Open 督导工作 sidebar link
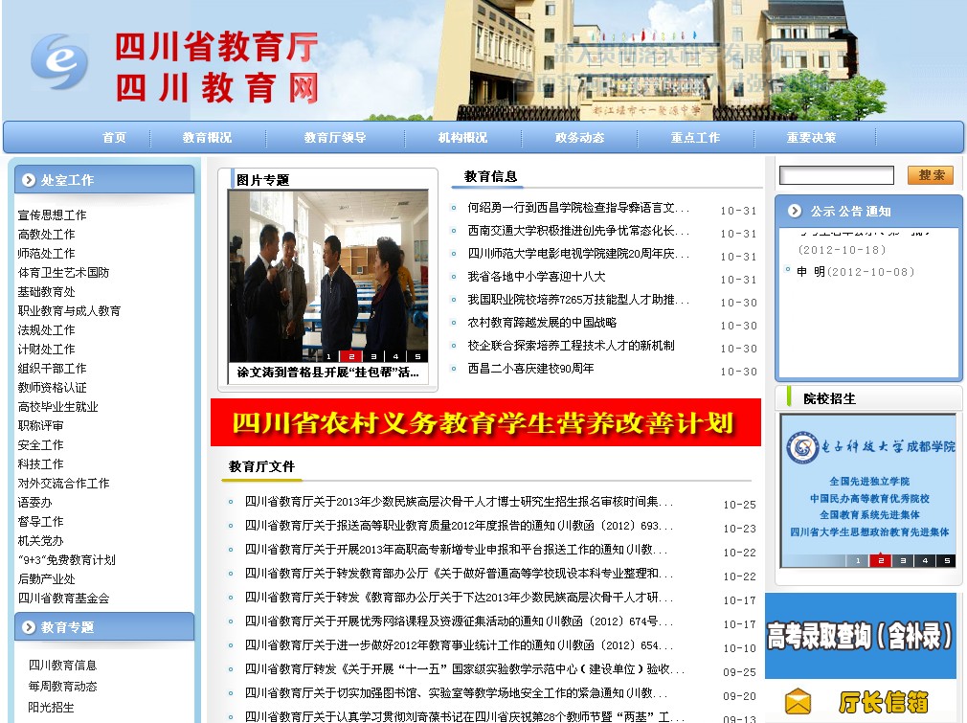Viewport: 967px width, 723px height. click(x=41, y=521)
